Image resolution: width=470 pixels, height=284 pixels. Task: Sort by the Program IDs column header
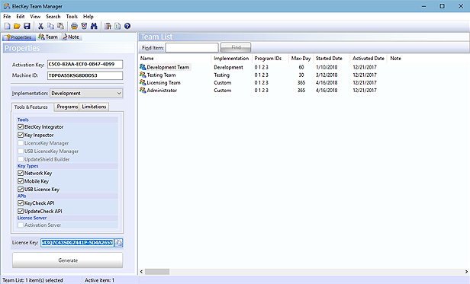270,59
